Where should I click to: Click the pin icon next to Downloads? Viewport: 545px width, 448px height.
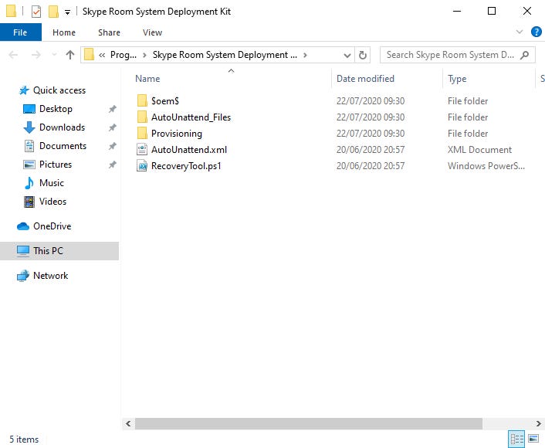(112, 127)
